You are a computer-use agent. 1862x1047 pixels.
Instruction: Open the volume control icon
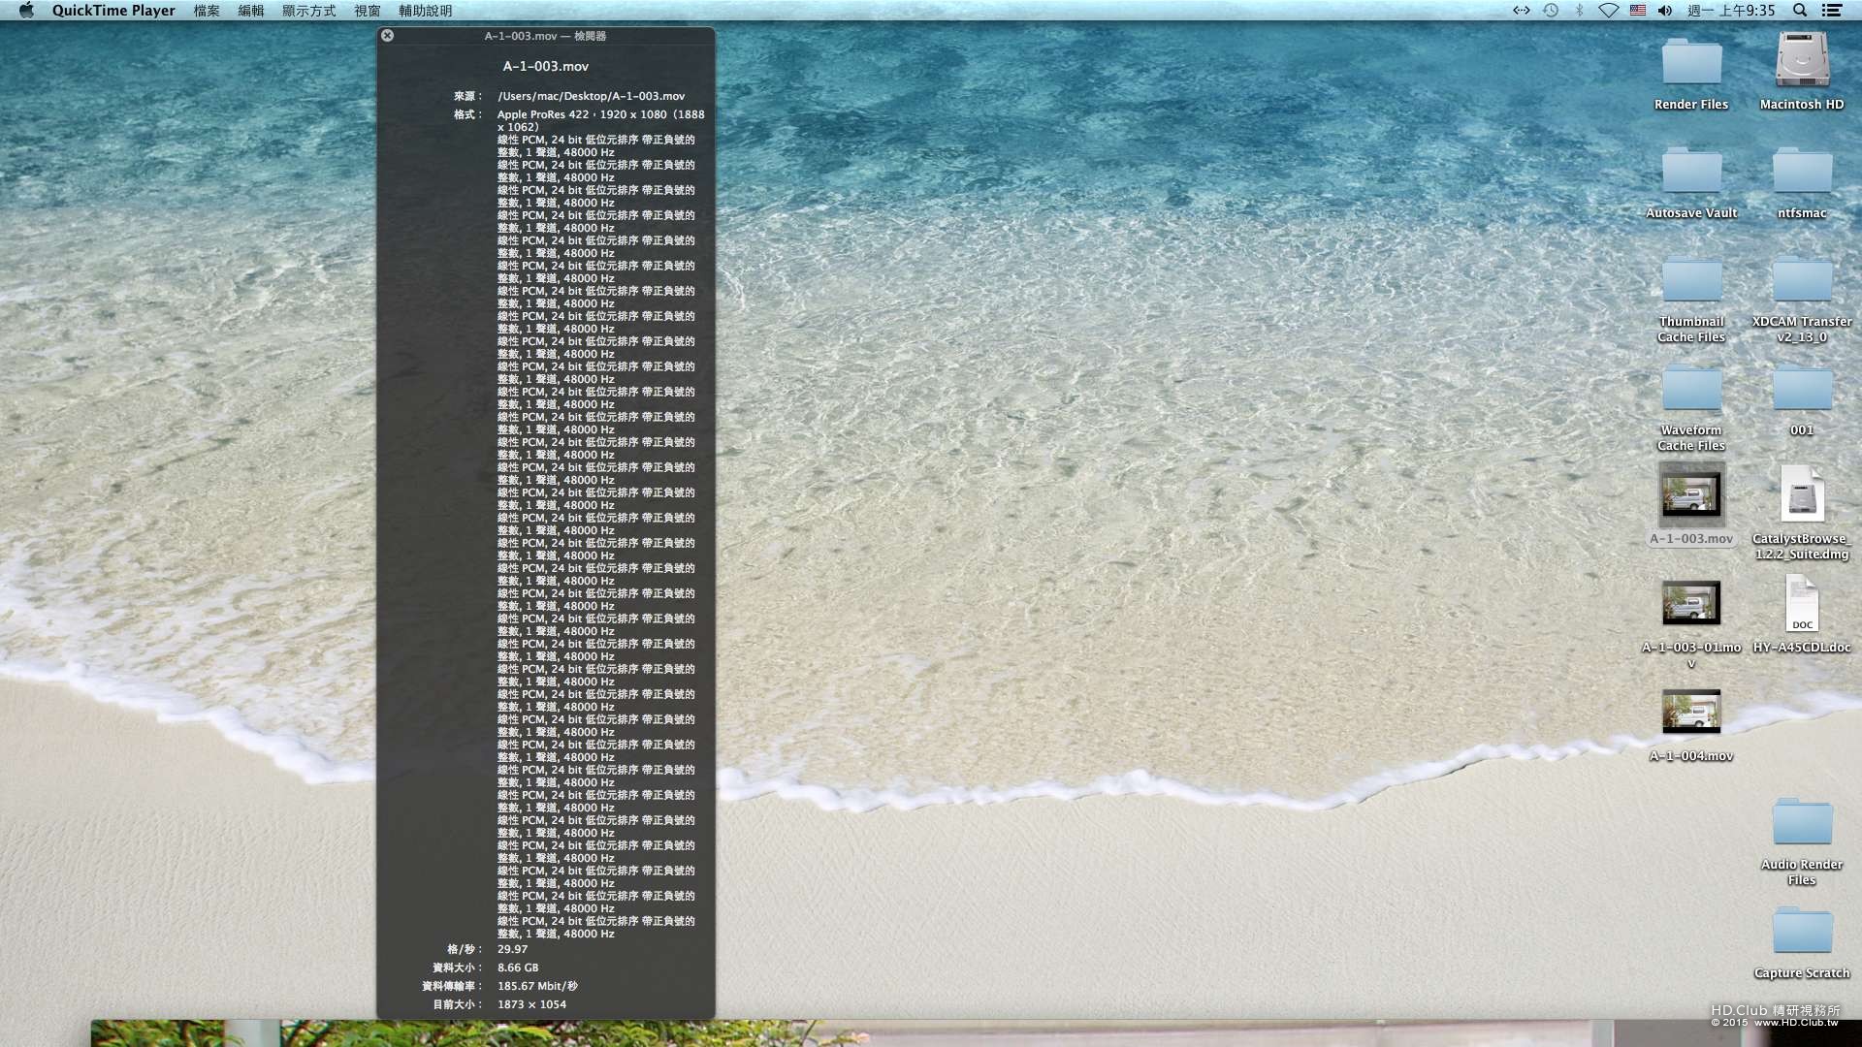(x=1665, y=11)
